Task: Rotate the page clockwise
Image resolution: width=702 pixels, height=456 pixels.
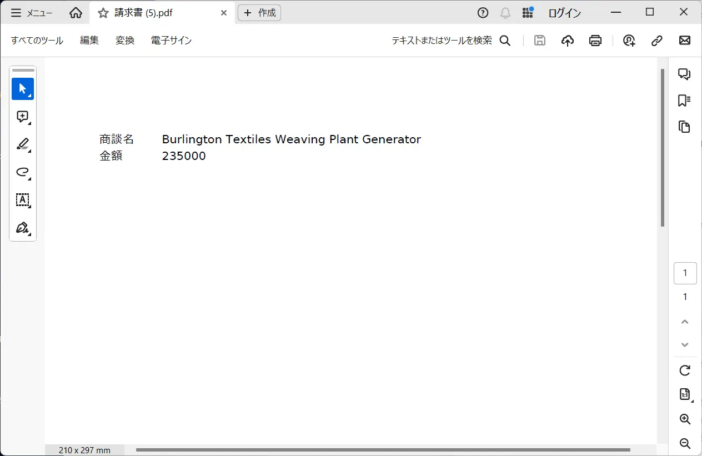Action: 685,370
